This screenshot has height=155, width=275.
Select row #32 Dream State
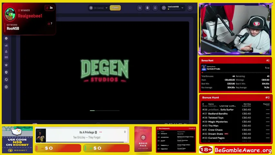(x=236, y=134)
